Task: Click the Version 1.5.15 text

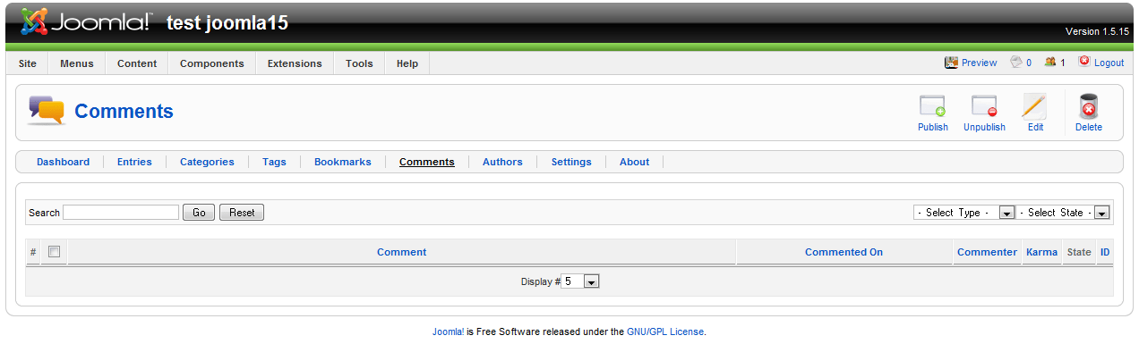Action: (x=1097, y=31)
